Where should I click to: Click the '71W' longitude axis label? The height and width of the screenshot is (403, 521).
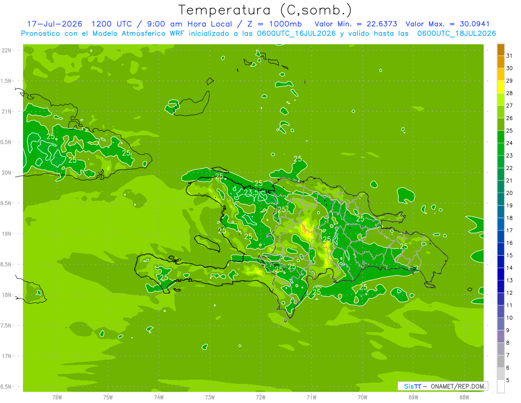click(x=311, y=397)
